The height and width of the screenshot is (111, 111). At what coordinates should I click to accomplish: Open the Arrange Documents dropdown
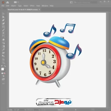tap(16, 2)
